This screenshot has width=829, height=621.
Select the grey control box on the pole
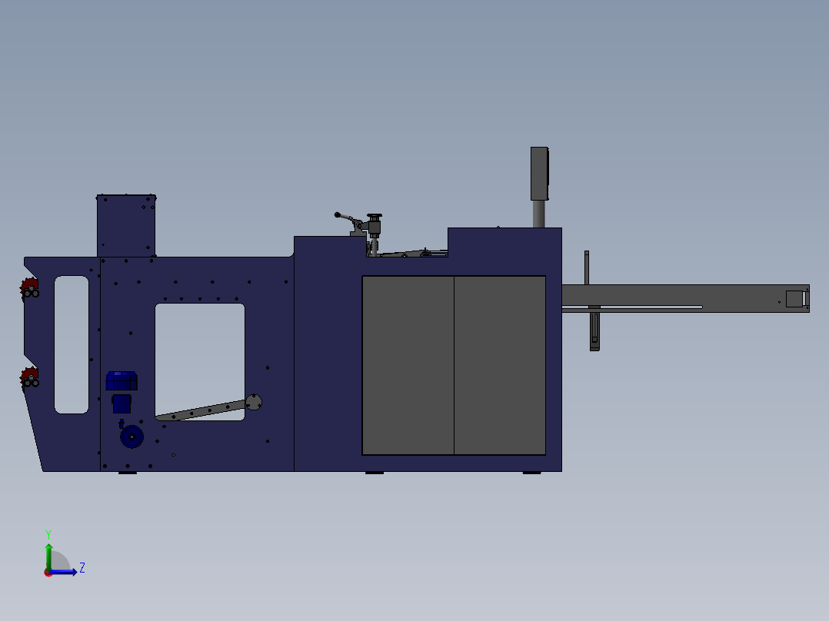pos(539,174)
